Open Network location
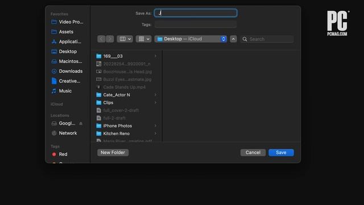Image resolution: width=364 pixels, height=205 pixels. point(64,133)
